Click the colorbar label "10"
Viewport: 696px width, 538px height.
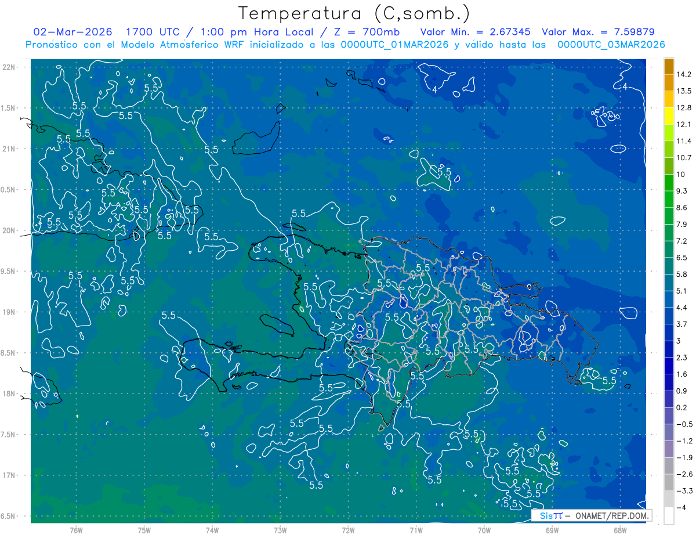click(681, 175)
